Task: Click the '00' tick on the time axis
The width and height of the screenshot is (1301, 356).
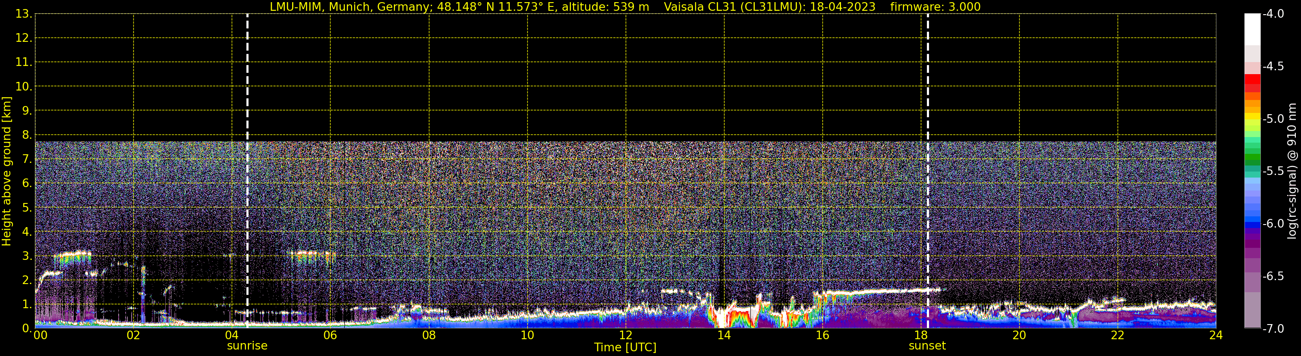Action: pyautogui.click(x=40, y=336)
